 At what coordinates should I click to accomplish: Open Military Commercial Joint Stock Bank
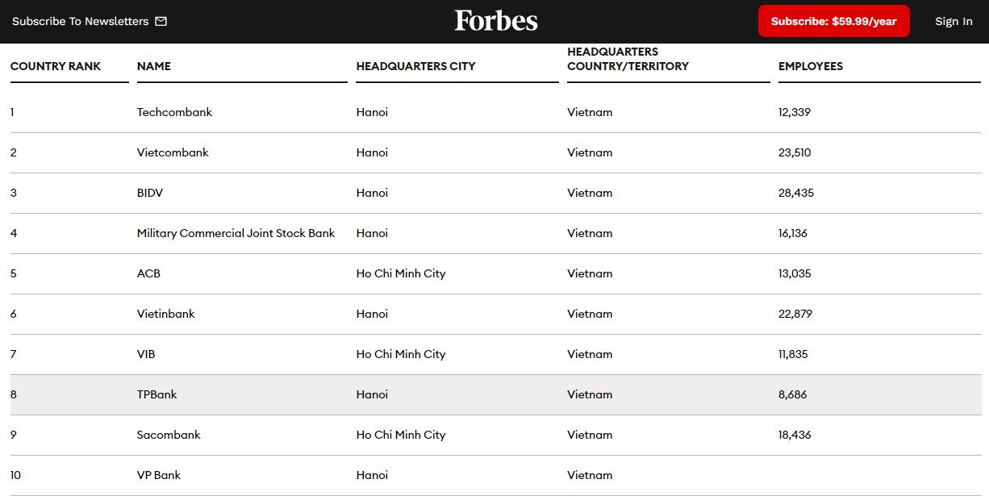[x=236, y=233]
